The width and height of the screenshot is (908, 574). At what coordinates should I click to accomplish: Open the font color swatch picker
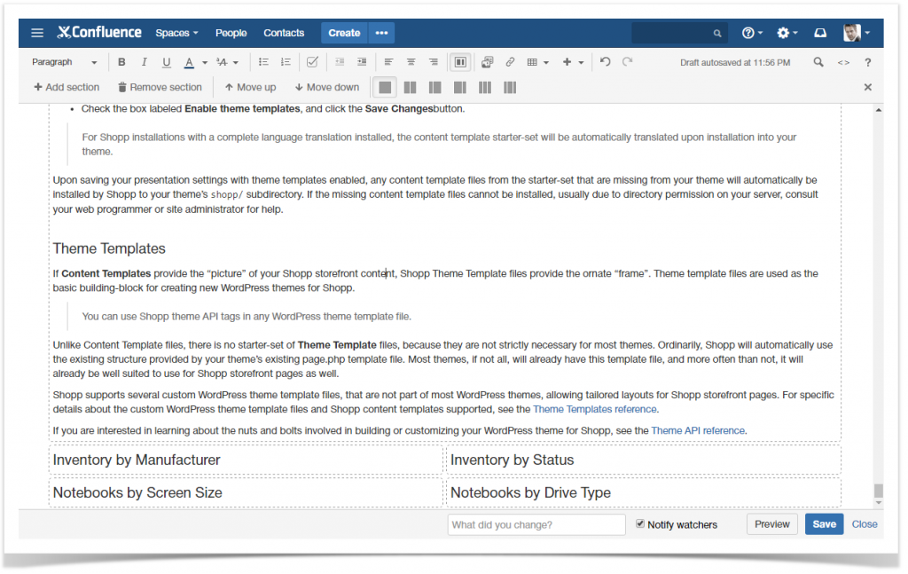pyautogui.click(x=191, y=61)
